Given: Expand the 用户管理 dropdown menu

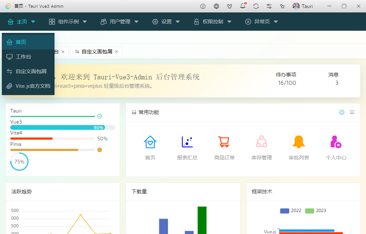Looking at the screenshot, I should (x=119, y=22).
